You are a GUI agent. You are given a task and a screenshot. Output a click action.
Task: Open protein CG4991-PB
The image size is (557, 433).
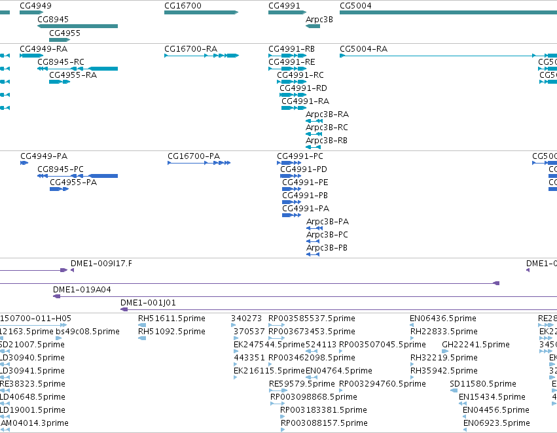(x=305, y=195)
